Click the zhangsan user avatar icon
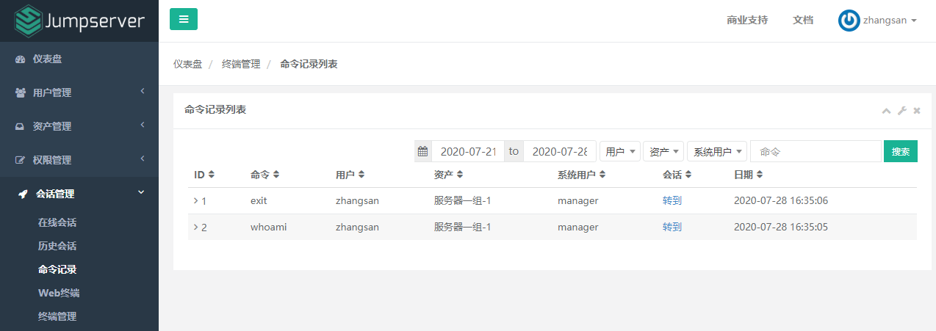The height and width of the screenshot is (331, 936). tap(849, 21)
